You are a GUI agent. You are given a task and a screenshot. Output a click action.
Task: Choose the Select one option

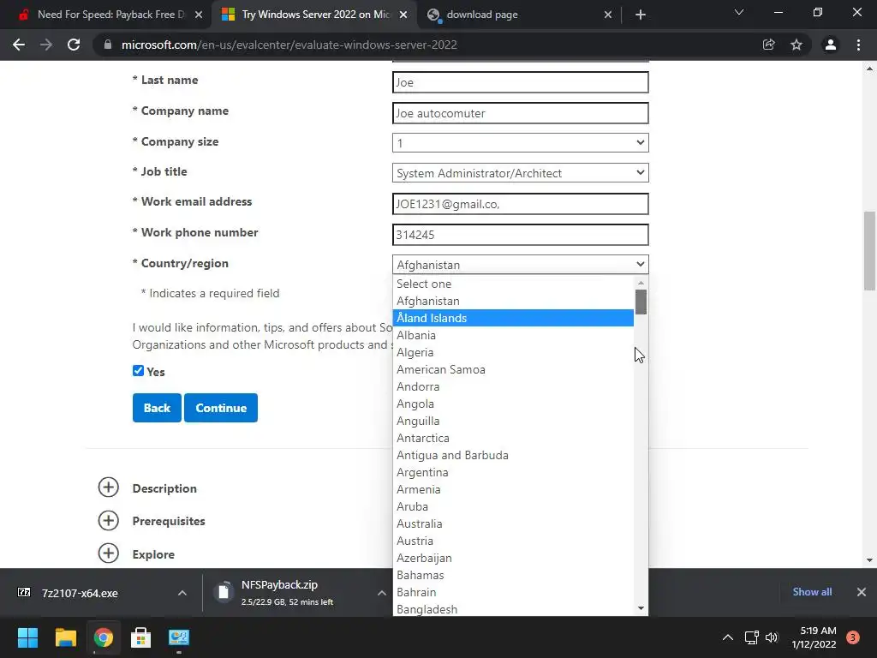(513, 284)
